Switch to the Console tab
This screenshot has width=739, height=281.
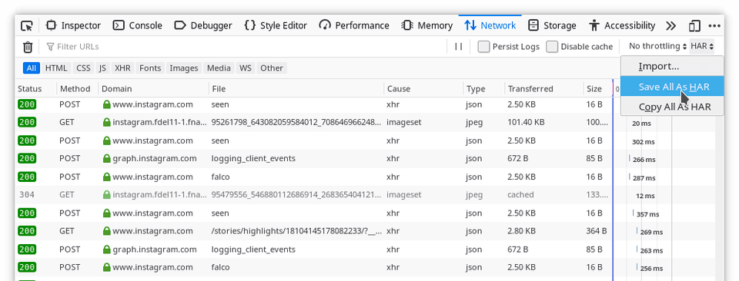click(x=138, y=25)
